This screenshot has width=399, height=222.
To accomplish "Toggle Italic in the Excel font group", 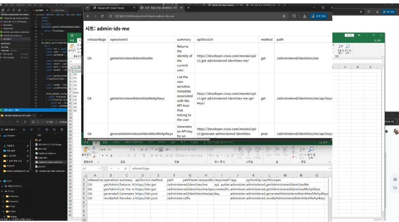I will pyautogui.click(x=107, y=156).
